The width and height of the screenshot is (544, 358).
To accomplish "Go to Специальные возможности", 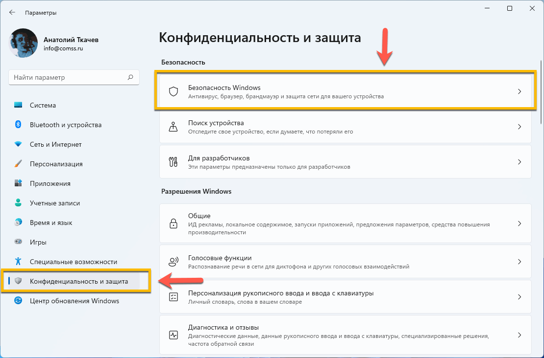I will click(74, 262).
